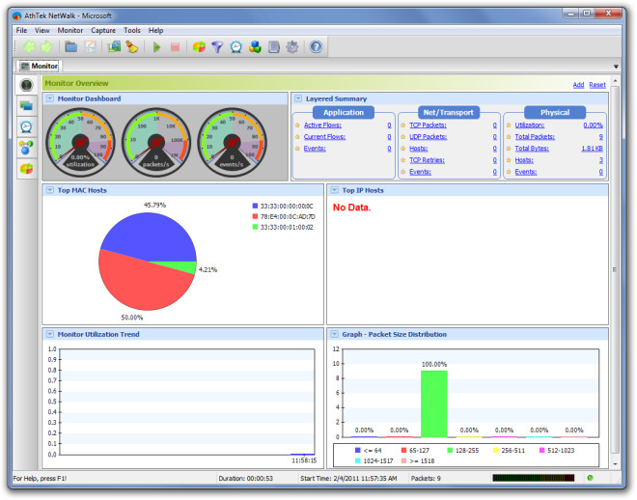Collapse the Monitor Dashboard panel
The height and width of the screenshot is (500, 637).
[50, 98]
